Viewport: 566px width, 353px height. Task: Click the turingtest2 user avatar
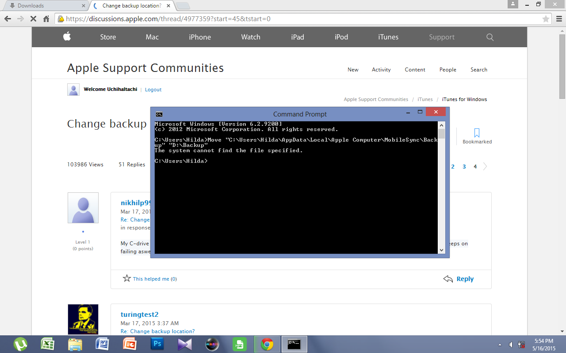tap(83, 319)
